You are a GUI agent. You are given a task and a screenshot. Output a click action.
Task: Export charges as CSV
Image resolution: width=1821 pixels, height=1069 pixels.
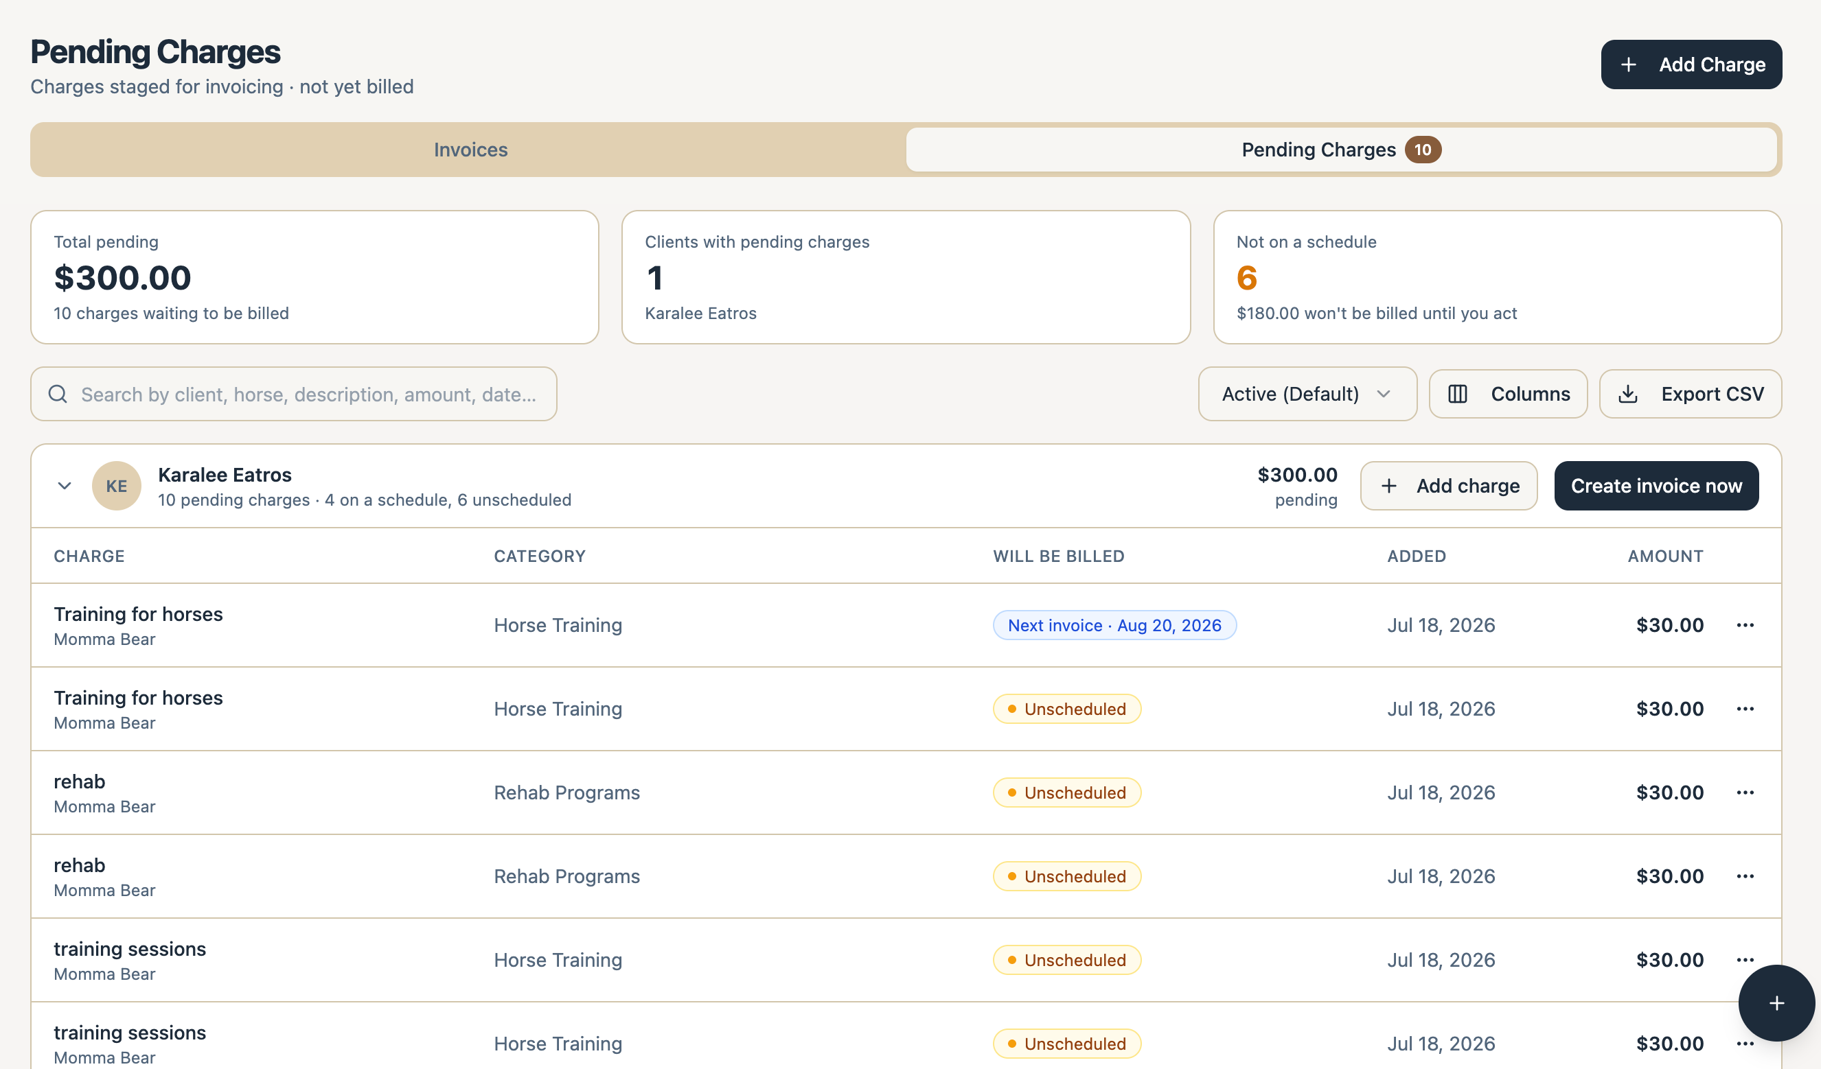point(1691,394)
